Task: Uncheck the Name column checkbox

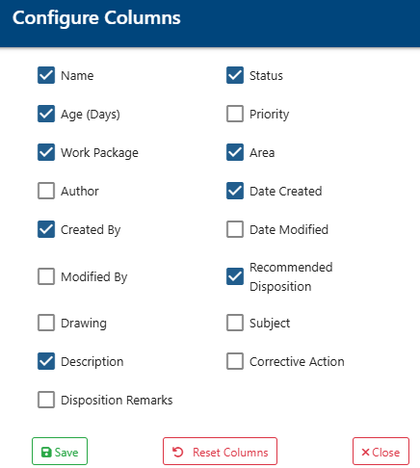Action: 46,75
